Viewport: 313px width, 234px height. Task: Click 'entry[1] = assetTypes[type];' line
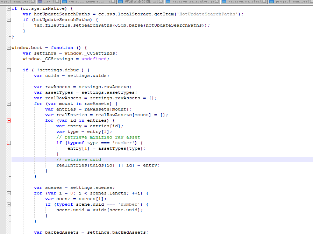pyautogui.click(x=106, y=148)
